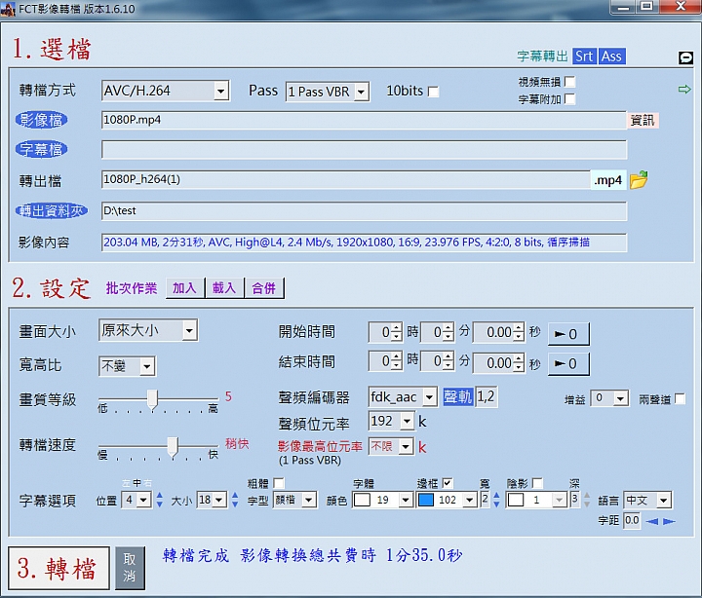Click the 資訊 info button
Image resolution: width=702 pixels, height=598 pixels.
pos(643,121)
